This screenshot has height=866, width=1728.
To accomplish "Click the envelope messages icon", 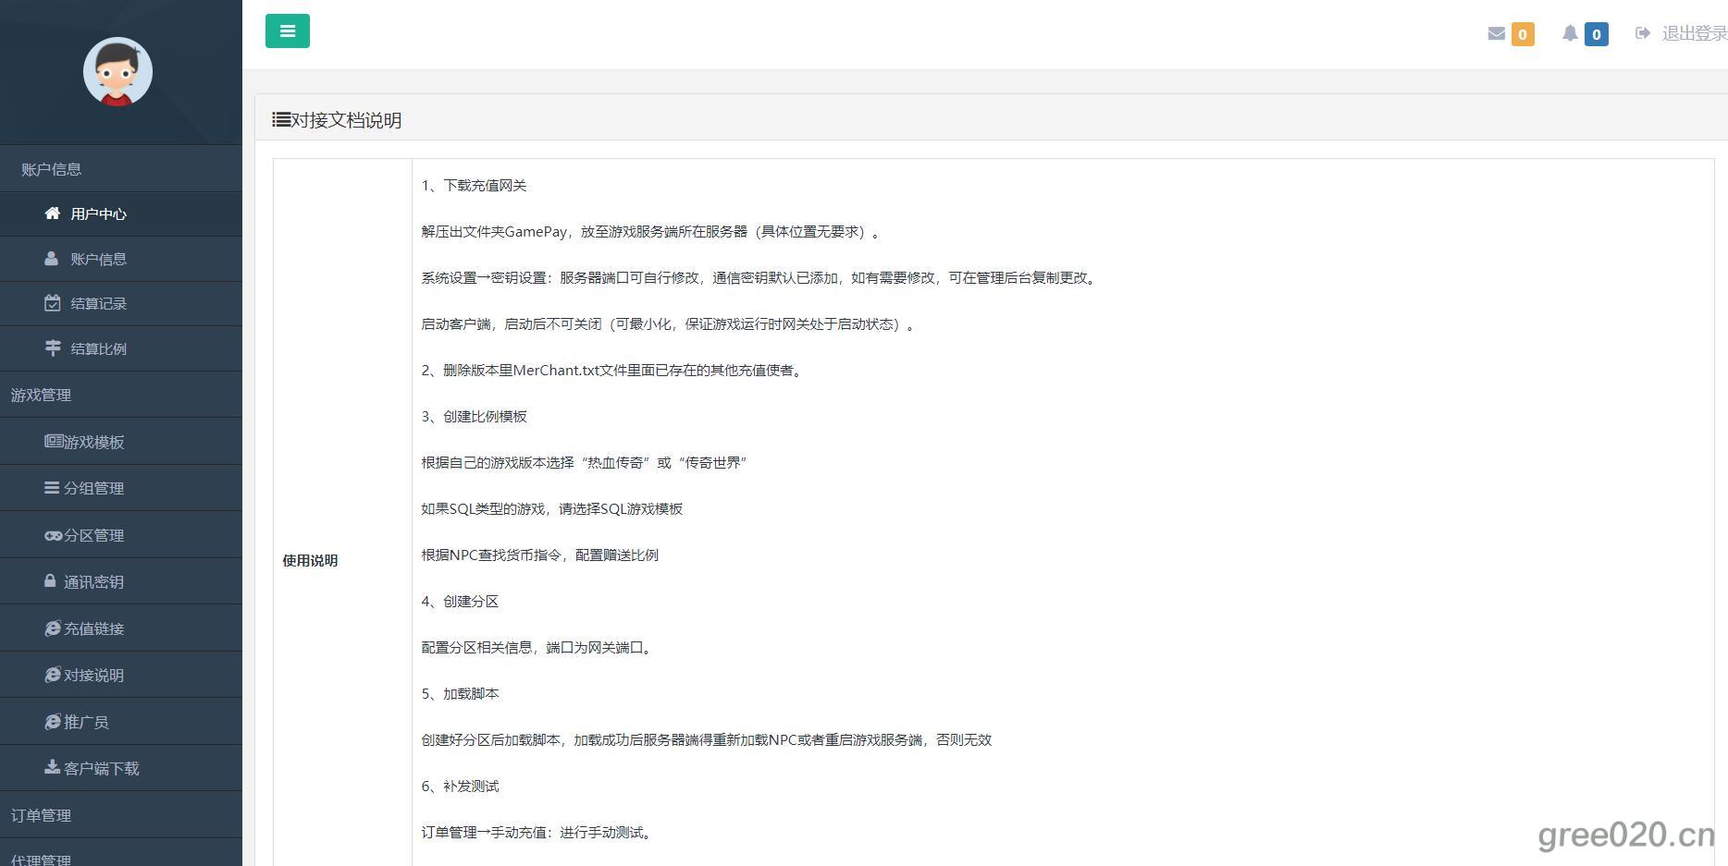I will click(1496, 34).
